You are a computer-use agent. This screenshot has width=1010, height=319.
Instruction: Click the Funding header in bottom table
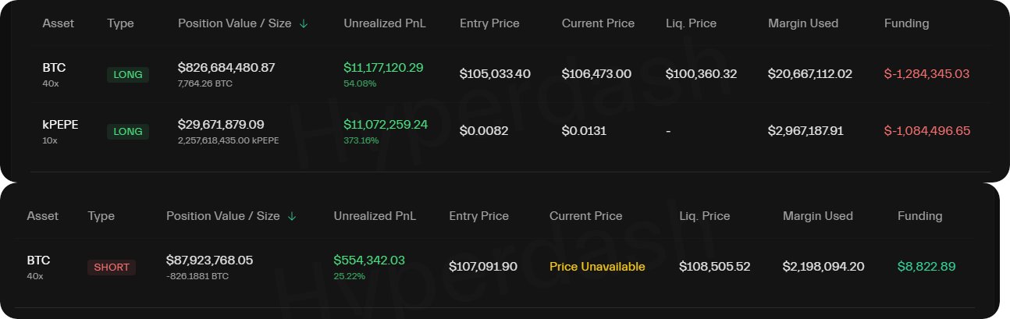point(919,216)
